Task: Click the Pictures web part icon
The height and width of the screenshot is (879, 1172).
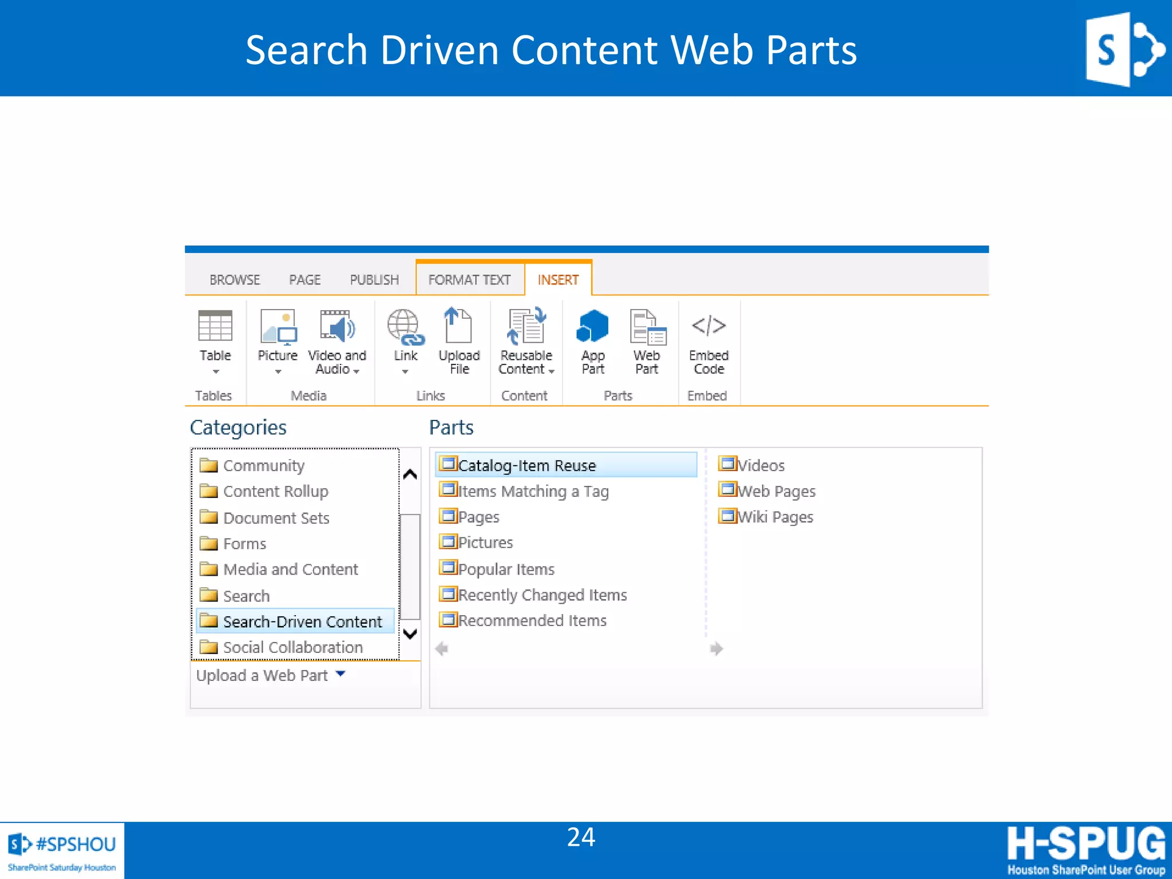Action: tap(448, 541)
